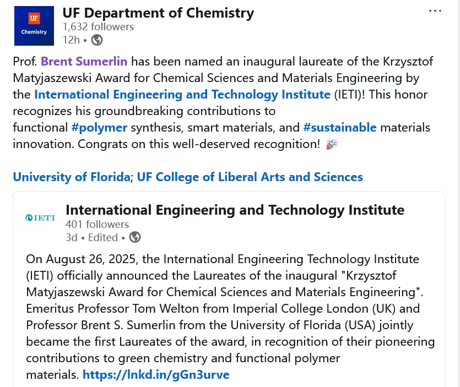Open Brent Sumerlin's profile link
460x387 pixels.
click(x=84, y=61)
